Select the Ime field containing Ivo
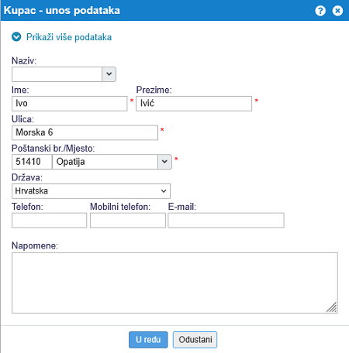This screenshot has width=349, height=353. point(70,104)
